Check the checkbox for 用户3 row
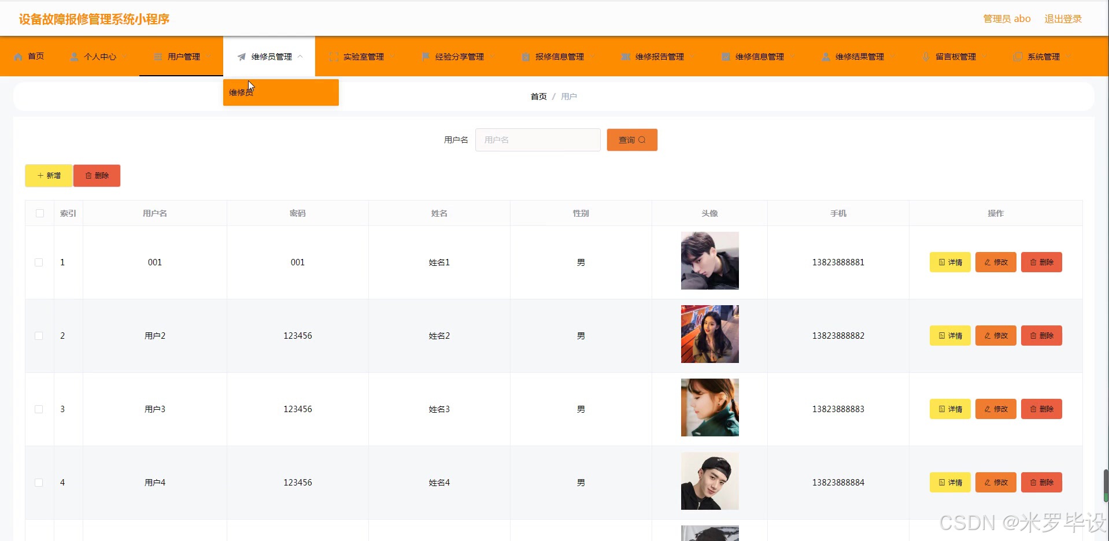The height and width of the screenshot is (541, 1109). pyautogui.click(x=39, y=409)
